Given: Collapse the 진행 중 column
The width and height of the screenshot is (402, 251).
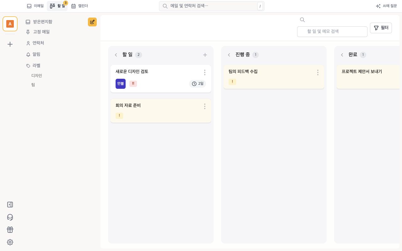Looking at the screenshot, I should point(229,55).
